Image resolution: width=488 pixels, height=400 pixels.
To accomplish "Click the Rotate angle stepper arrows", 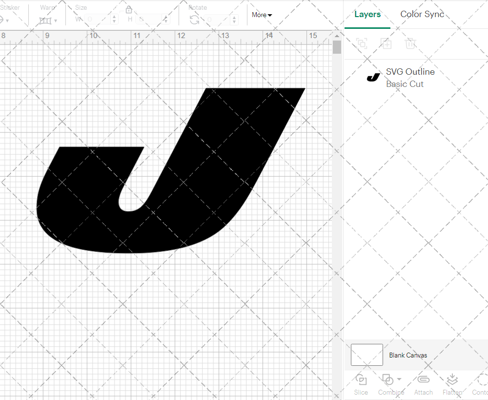I will coord(234,20).
